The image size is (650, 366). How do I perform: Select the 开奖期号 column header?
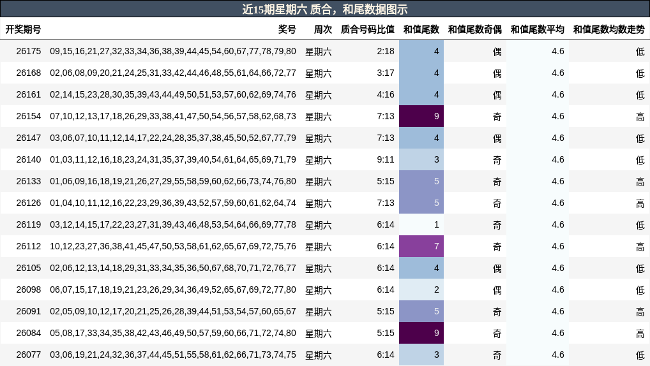(x=23, y=29)
